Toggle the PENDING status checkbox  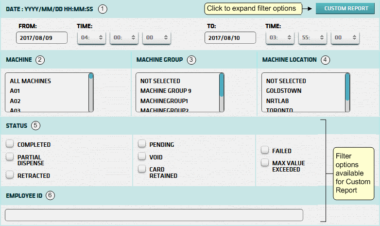142,144
